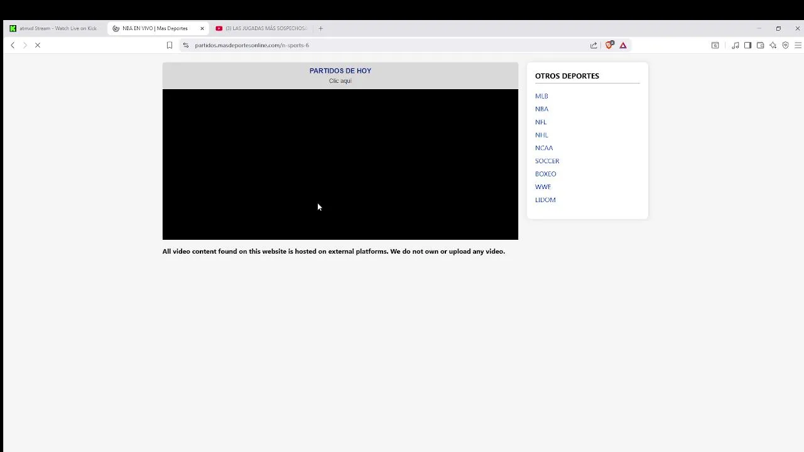Click the address bar URL
804x452 pixels.
(252, 45)
